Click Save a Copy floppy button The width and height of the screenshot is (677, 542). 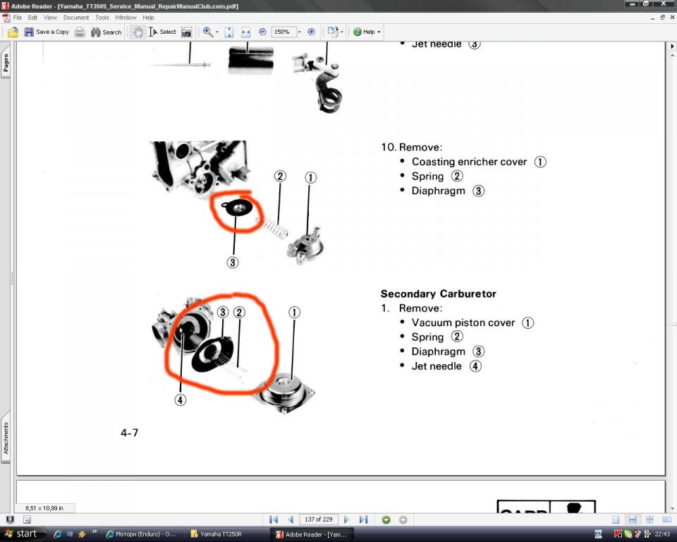[x=47, y=32]
